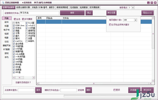
Task: Open the 在线留言 tab
Action: pos(74,7)
